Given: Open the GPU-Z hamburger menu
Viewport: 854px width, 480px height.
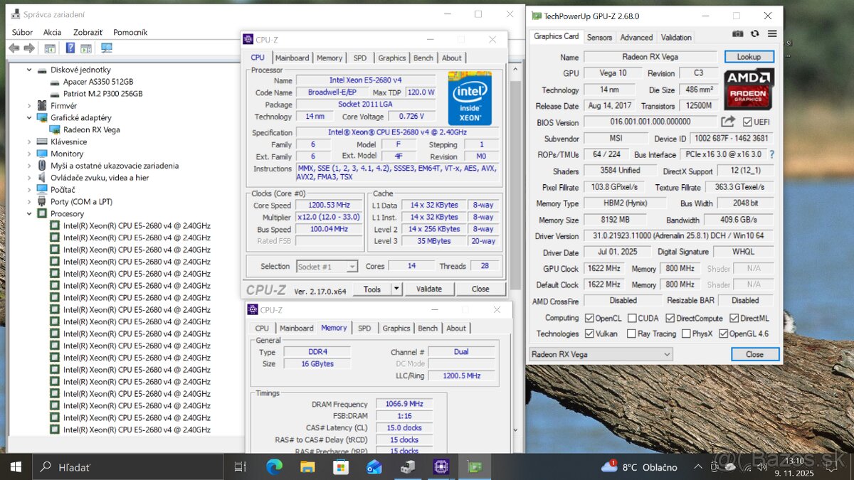Looking at the screenshot, I should 772,33.
